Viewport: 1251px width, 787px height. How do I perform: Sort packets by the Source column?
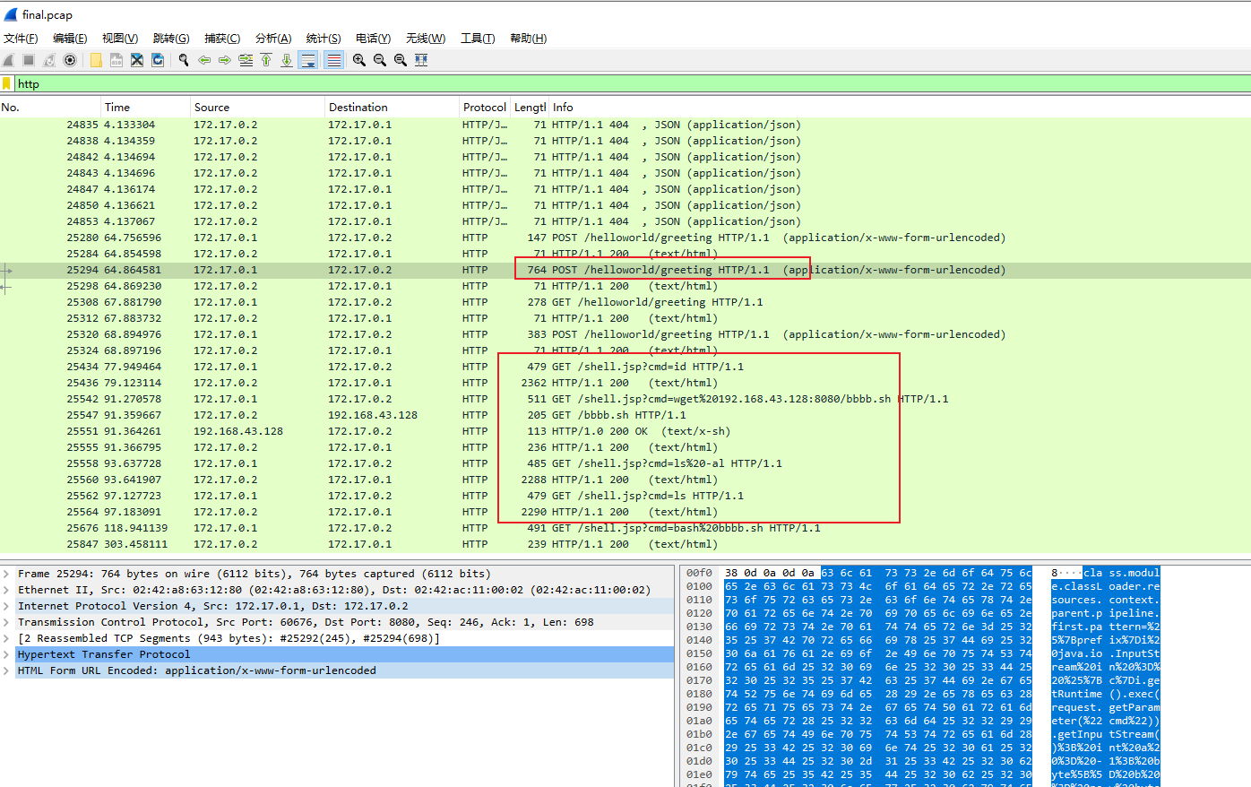(257, 107)
